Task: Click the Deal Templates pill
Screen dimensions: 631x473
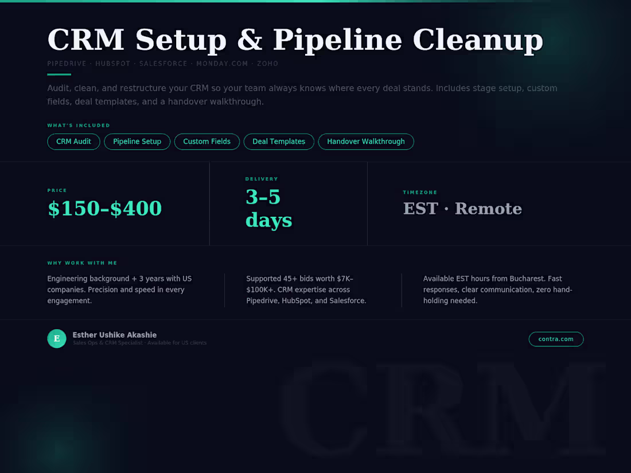Action: coord(279,142)
